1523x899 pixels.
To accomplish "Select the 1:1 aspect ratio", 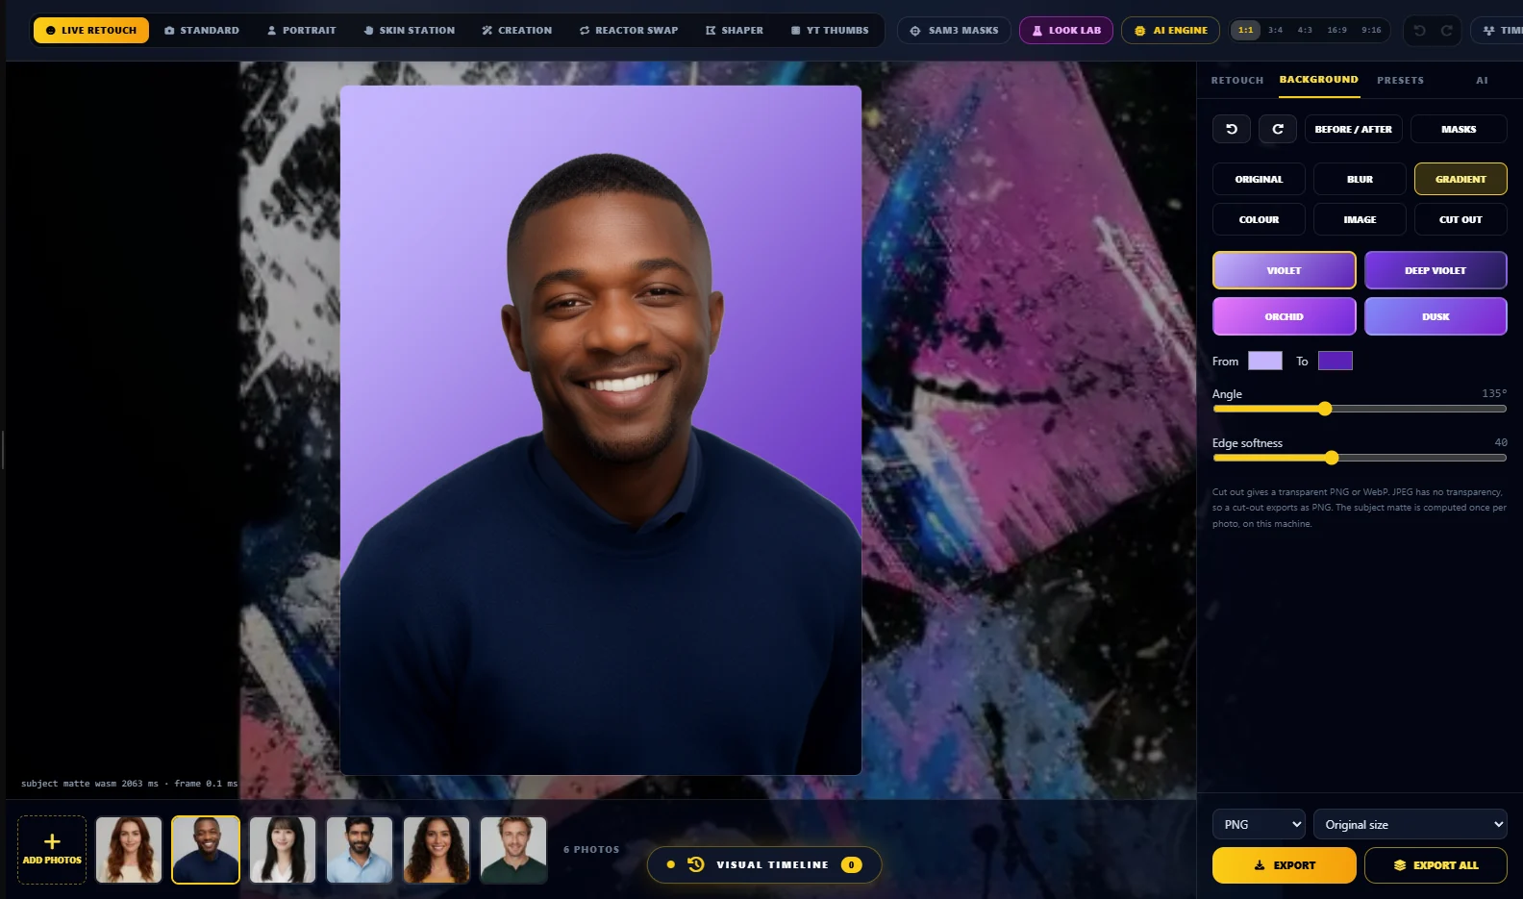I will (1246, 31).
